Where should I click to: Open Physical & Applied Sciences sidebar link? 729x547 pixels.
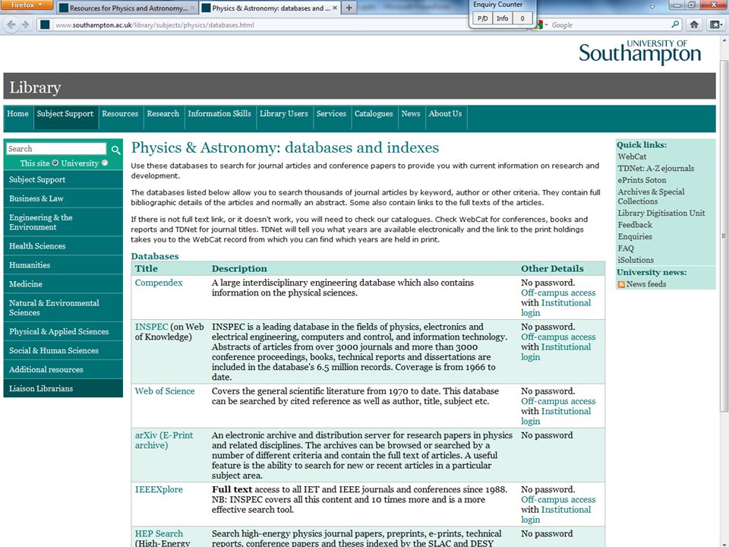click(63, 332)
